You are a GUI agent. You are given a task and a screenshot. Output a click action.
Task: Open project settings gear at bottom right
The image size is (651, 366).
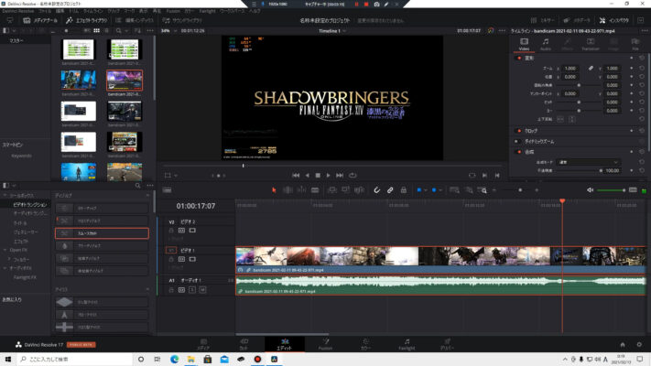click(x=638, y=344)
